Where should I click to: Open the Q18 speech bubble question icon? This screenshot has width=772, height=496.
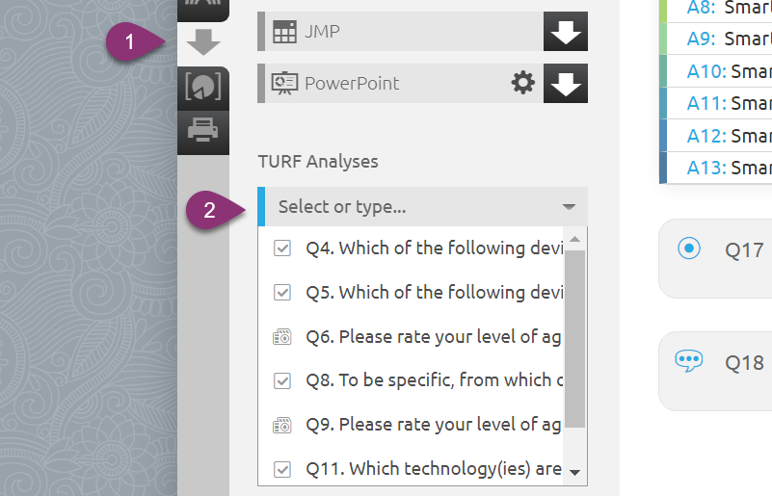point(689,362)
